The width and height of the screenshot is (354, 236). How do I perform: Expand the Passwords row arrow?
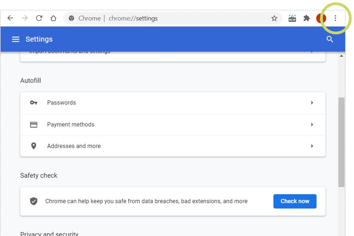[312, 103]
